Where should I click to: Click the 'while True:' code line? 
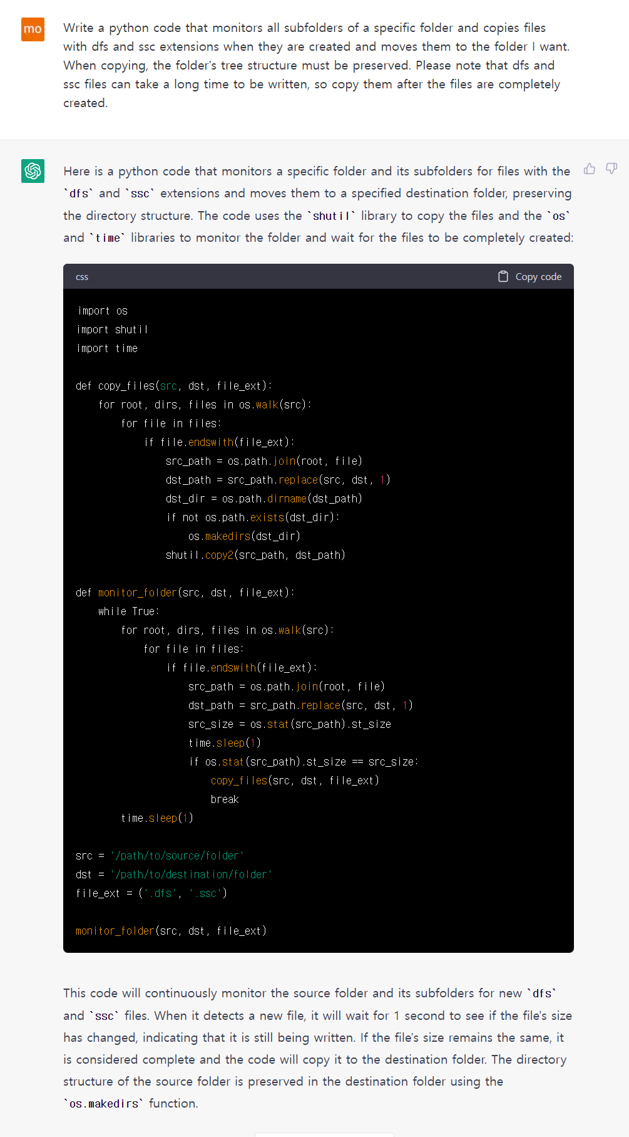click(129, 611)
